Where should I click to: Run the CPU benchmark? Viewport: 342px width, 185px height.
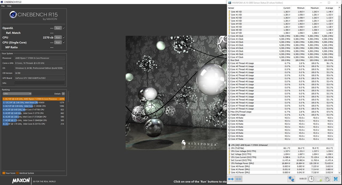click(x=58, y=38)
